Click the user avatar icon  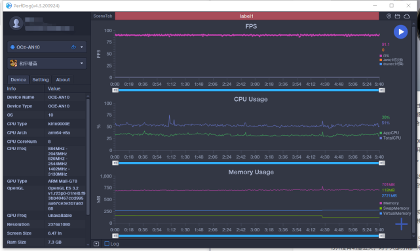pos(16,24)
